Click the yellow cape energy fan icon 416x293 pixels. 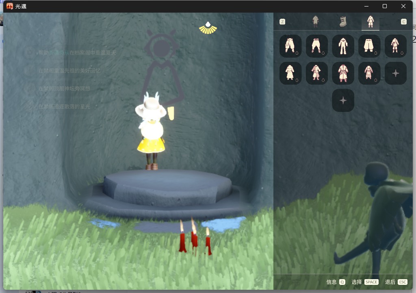click(x=208, y=28)
